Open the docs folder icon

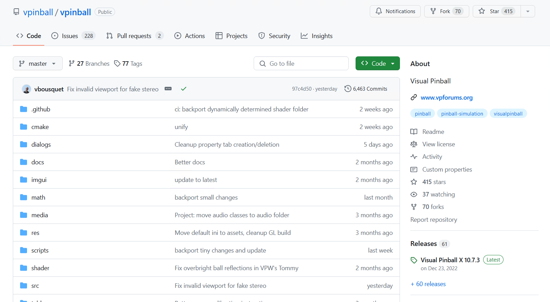[x=24, y=162]
